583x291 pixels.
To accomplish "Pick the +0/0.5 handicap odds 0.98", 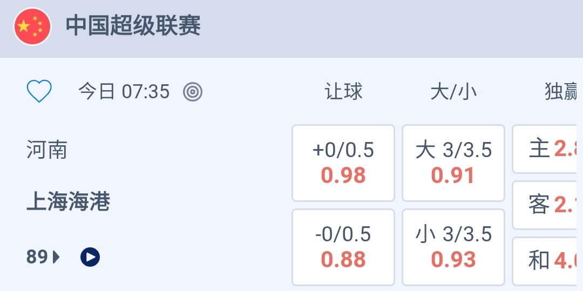I will [x=343, y=163].
